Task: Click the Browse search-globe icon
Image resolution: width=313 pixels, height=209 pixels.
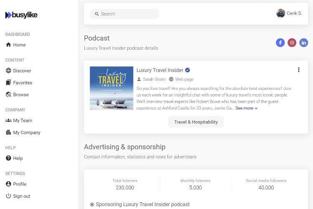Action: click(8, 94)
